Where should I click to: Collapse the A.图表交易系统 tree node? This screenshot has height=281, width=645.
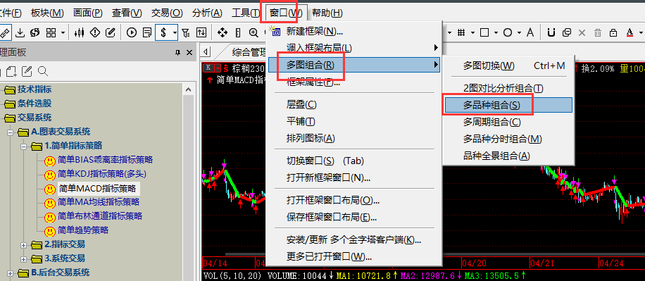(10, 132)
